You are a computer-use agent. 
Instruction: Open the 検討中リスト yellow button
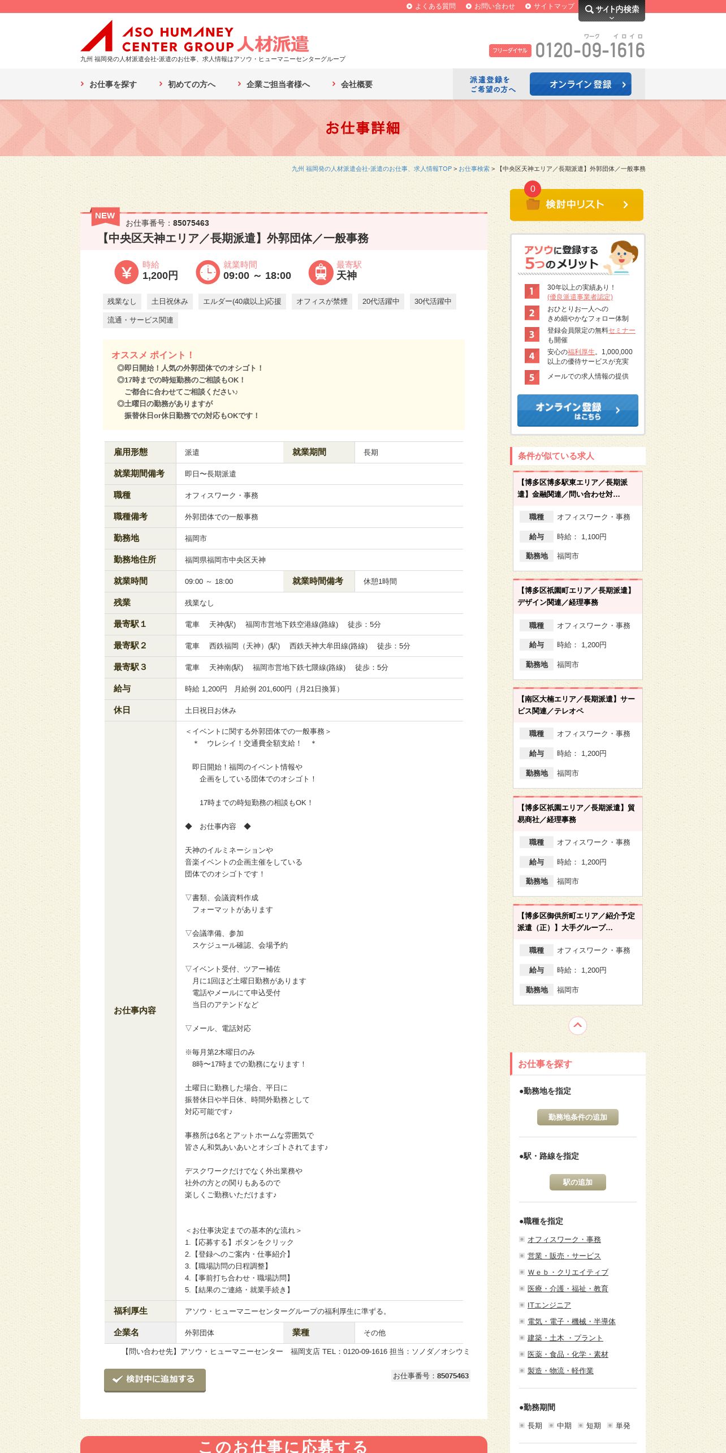(x=577, y=205)
